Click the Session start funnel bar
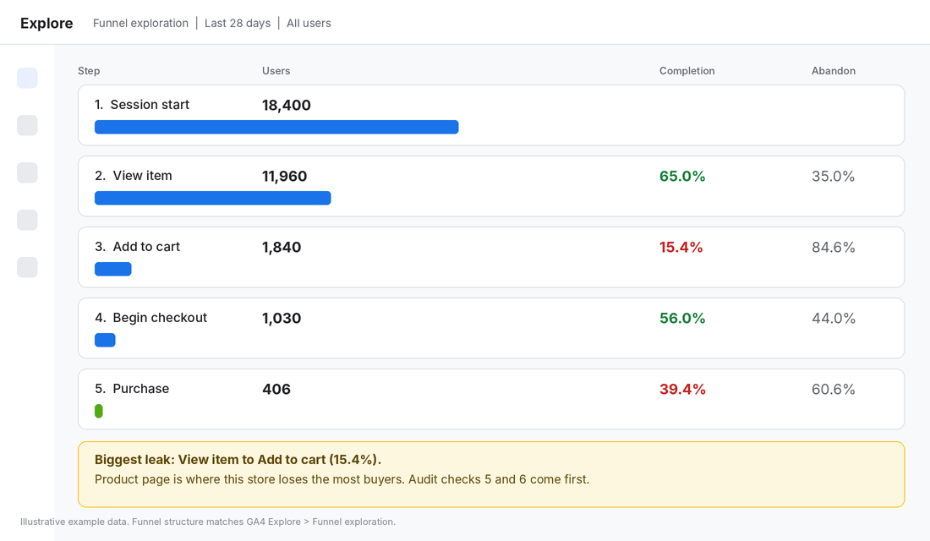The width and height of the screenshot is (930, 541). coord(276,127)
